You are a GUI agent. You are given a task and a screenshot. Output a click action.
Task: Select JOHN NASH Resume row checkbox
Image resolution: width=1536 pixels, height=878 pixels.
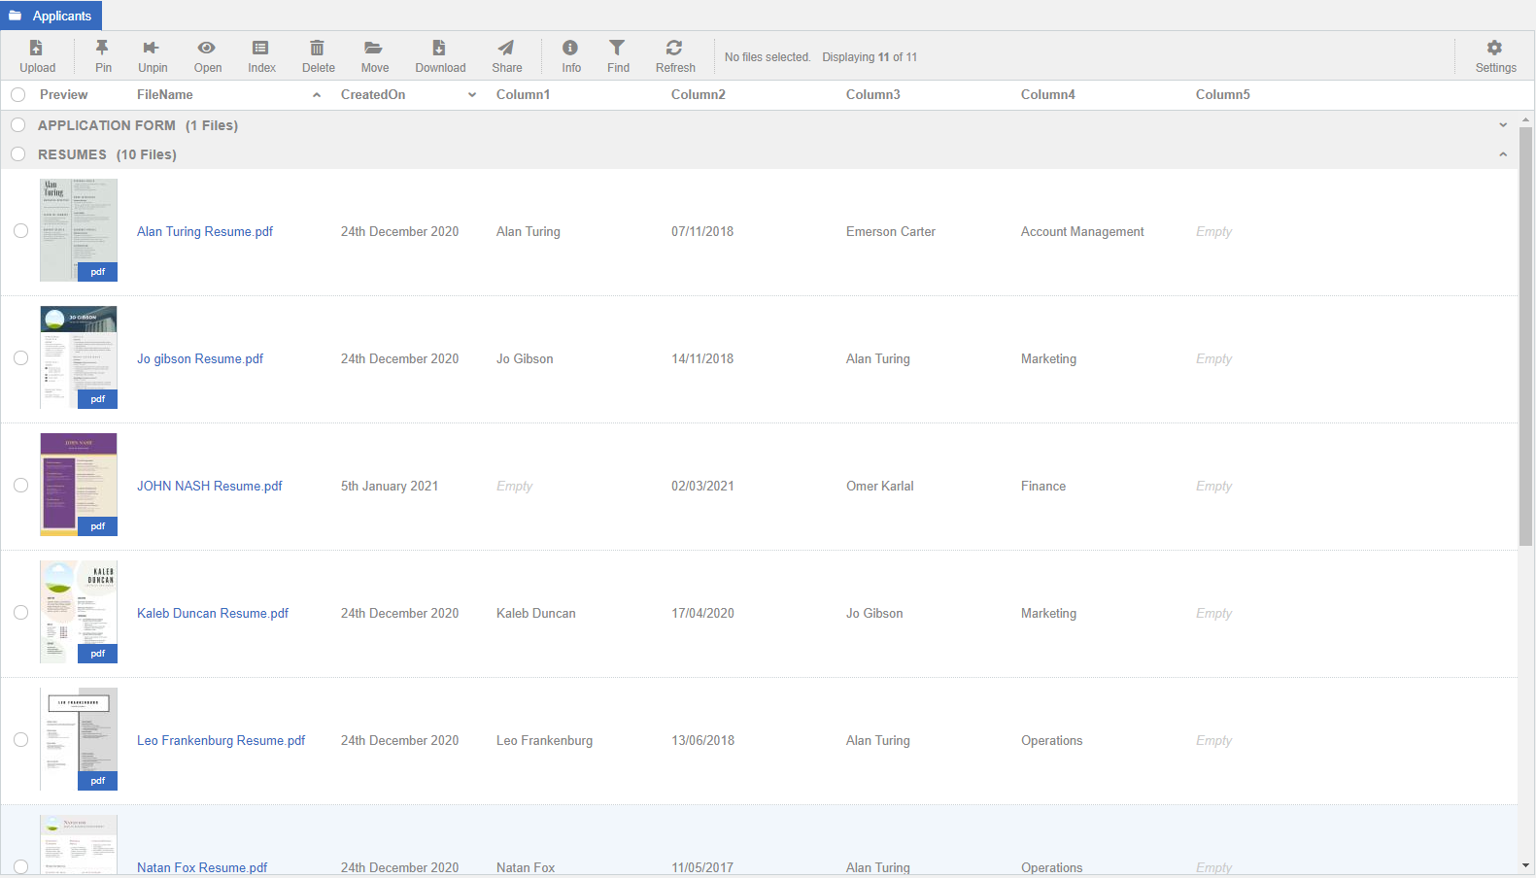click(21, 486)
